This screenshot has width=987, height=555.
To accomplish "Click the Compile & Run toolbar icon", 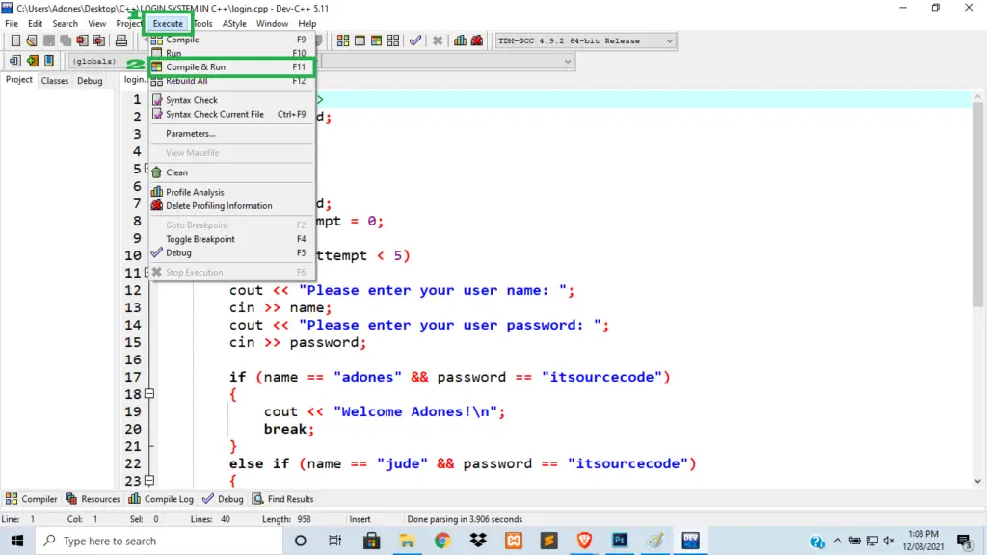I will pyautogui.click(x=377, y=40).
